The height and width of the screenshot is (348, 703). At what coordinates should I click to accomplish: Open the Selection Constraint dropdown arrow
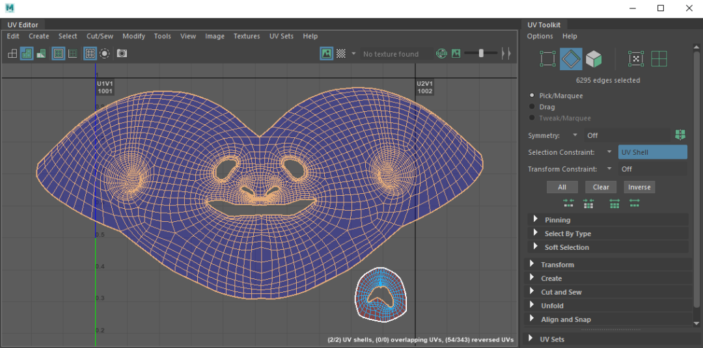[609, 152]
